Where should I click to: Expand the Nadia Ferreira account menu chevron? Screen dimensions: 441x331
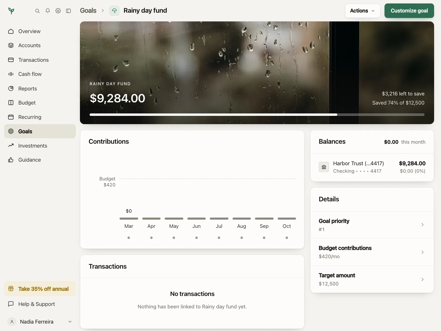coord(70,322)
